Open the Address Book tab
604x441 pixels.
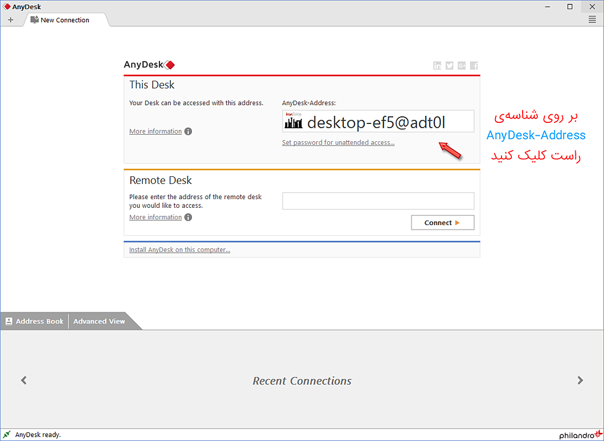tap(34, 321)
